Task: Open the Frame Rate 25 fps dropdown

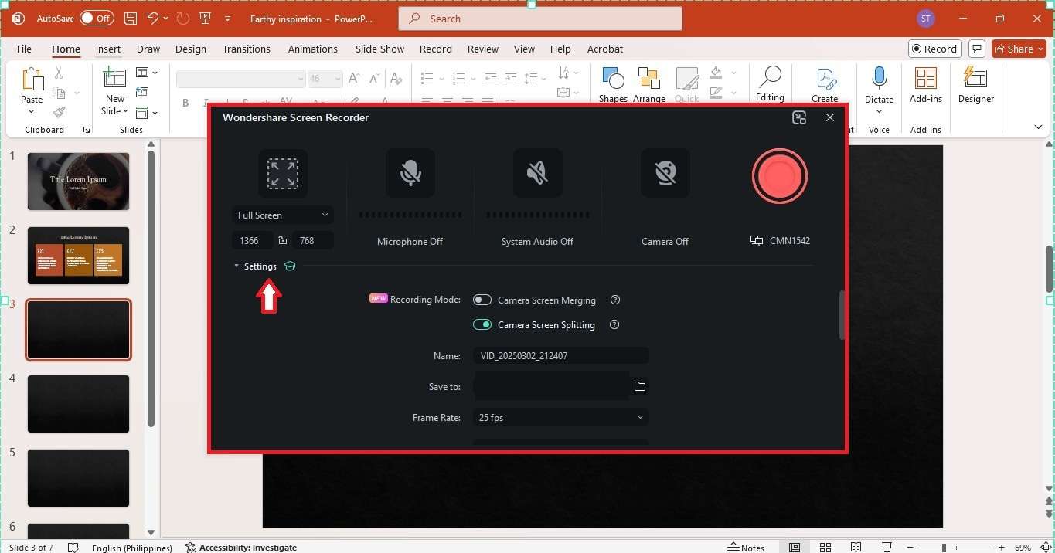Action: point(560,417)
